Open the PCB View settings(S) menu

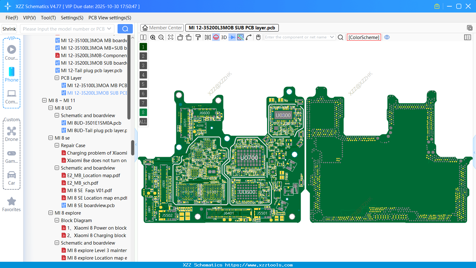(x=109, y=18)
